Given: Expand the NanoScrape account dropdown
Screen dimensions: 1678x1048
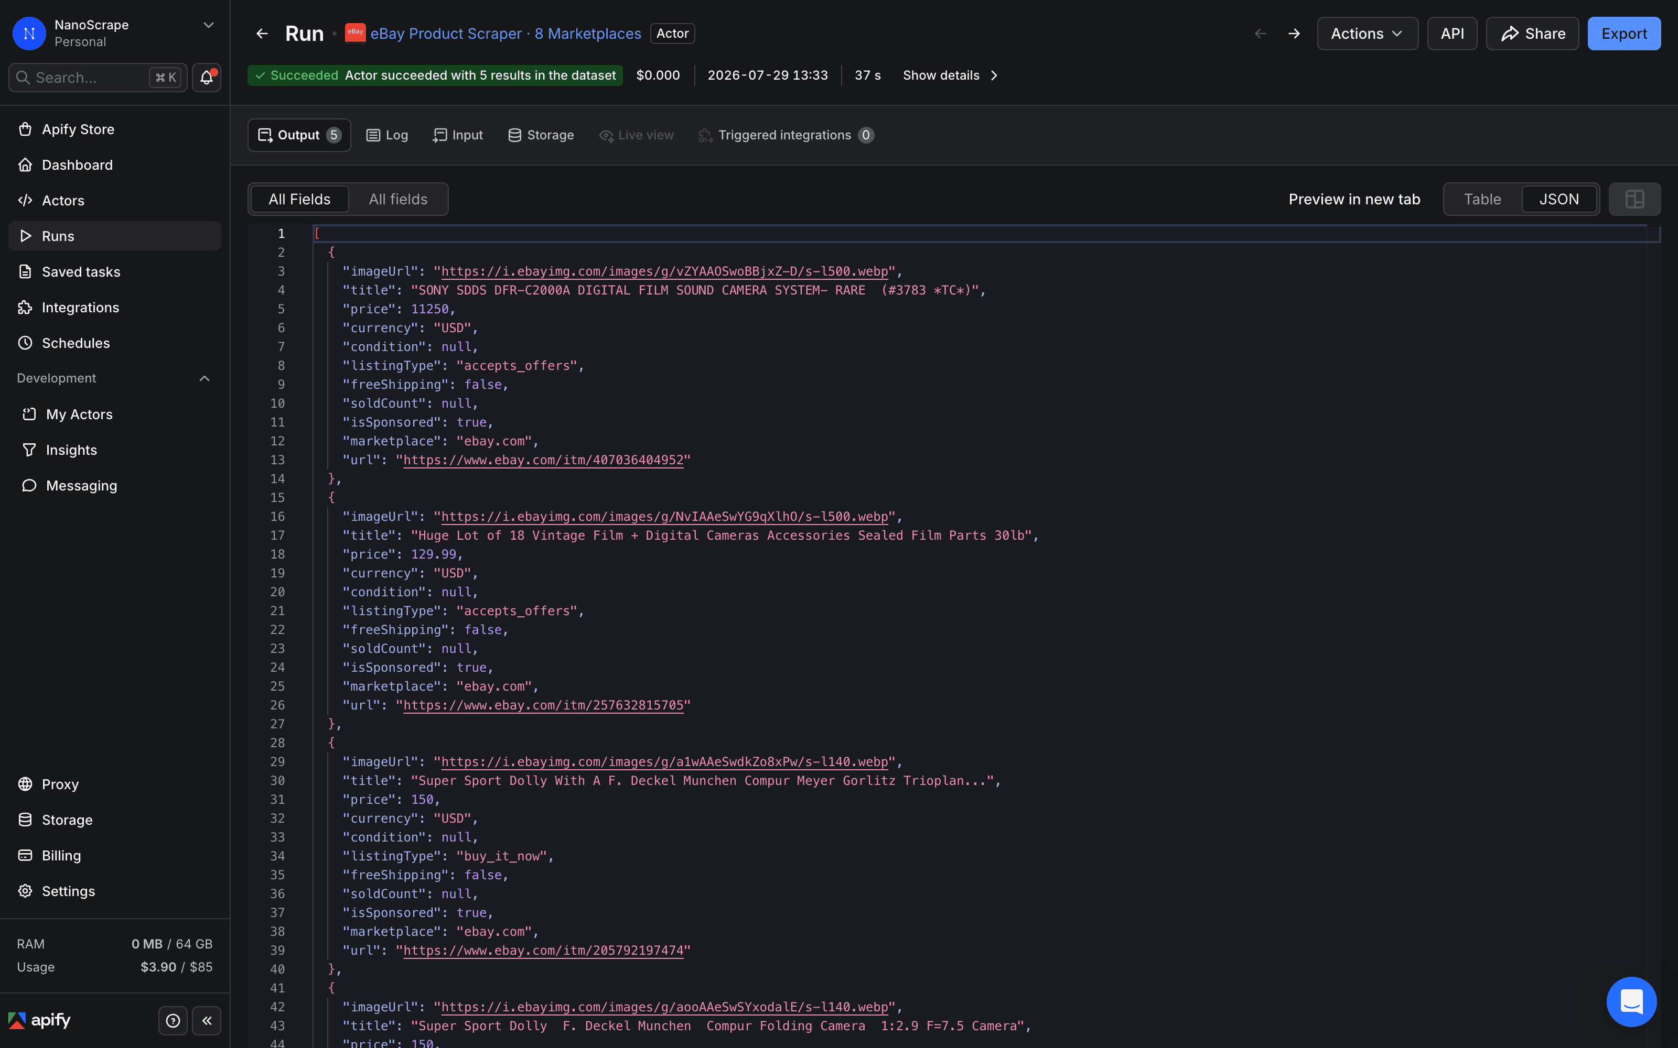Looking at the screenshot, I should (x=208, y=26).
